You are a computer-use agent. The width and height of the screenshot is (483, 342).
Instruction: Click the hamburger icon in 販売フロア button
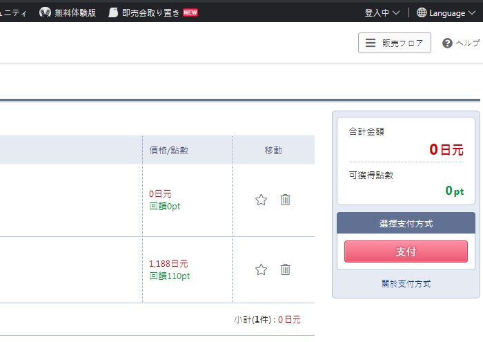coord(371,43)
